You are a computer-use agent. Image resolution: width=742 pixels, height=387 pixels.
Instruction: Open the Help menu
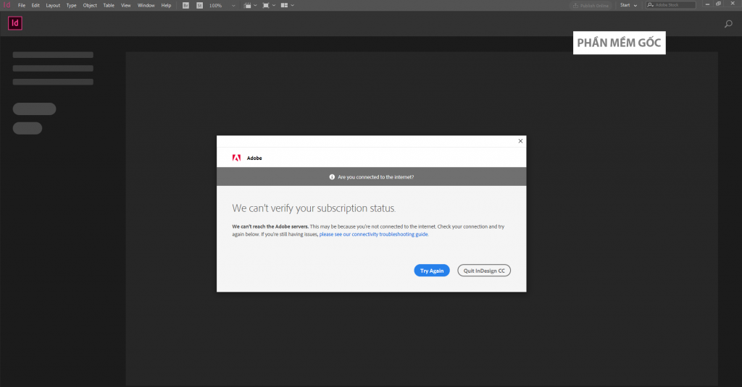click(x=166, y=6)
